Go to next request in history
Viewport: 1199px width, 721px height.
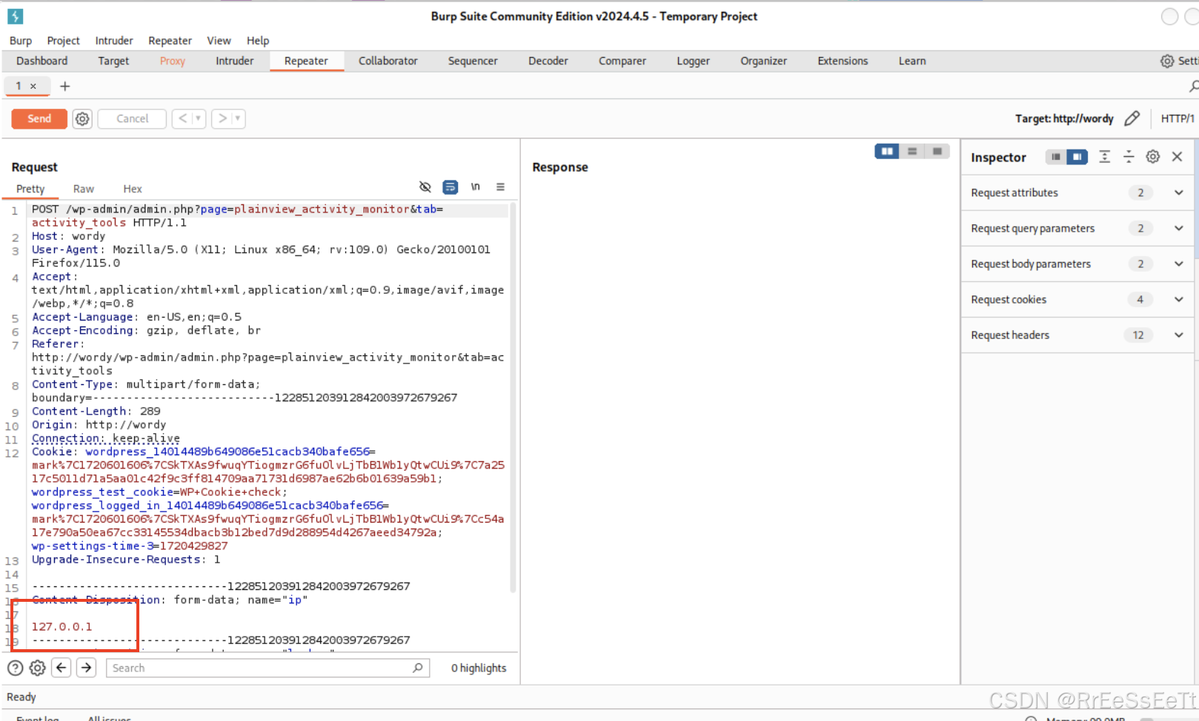pyautogui.click(x=222, y=118)
